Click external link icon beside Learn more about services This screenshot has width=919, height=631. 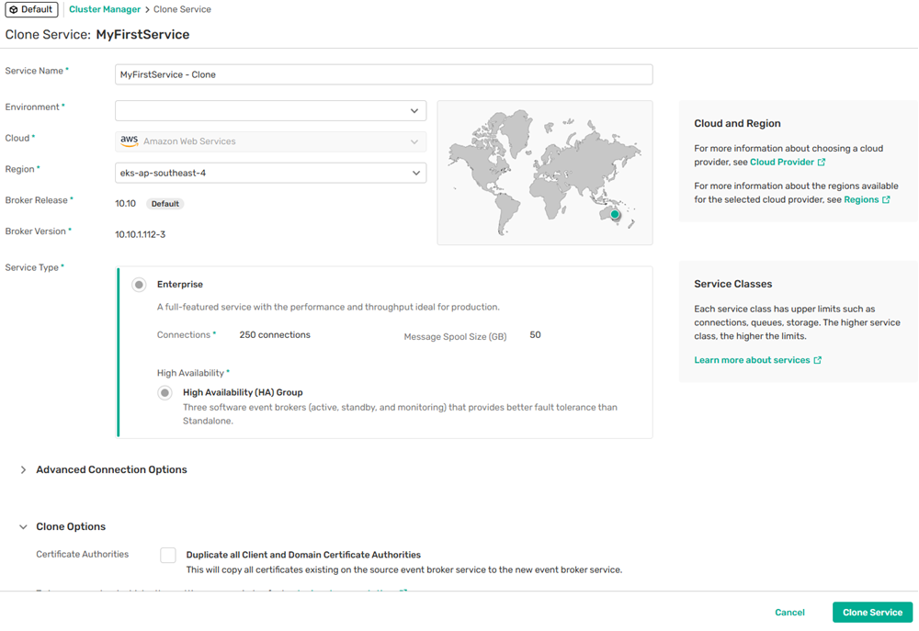coord(818,360)
